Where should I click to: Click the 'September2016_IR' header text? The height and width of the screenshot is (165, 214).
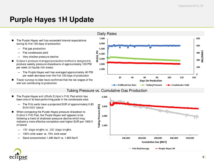pos(191,6)
